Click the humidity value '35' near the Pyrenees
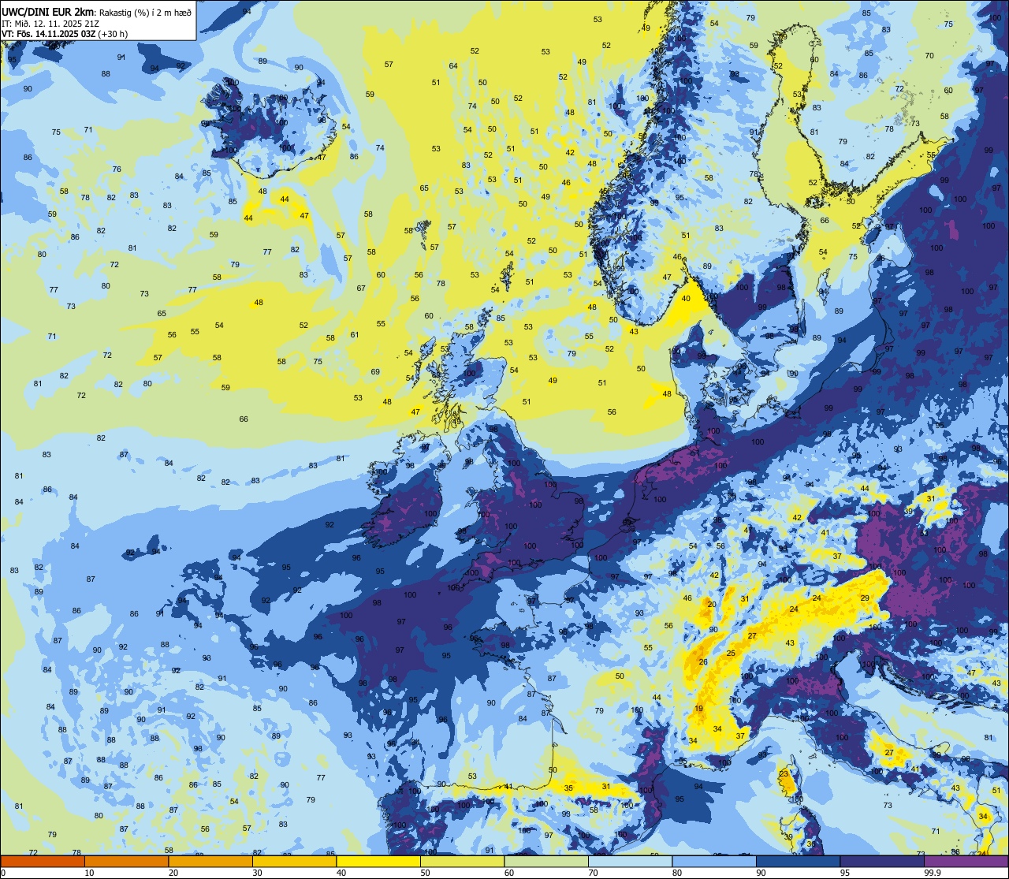This screenshot has width=1009, height=879. (568, 788)
